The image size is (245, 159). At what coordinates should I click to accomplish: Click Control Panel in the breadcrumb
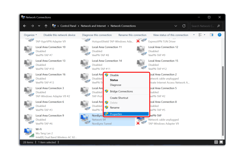(68, 26)
